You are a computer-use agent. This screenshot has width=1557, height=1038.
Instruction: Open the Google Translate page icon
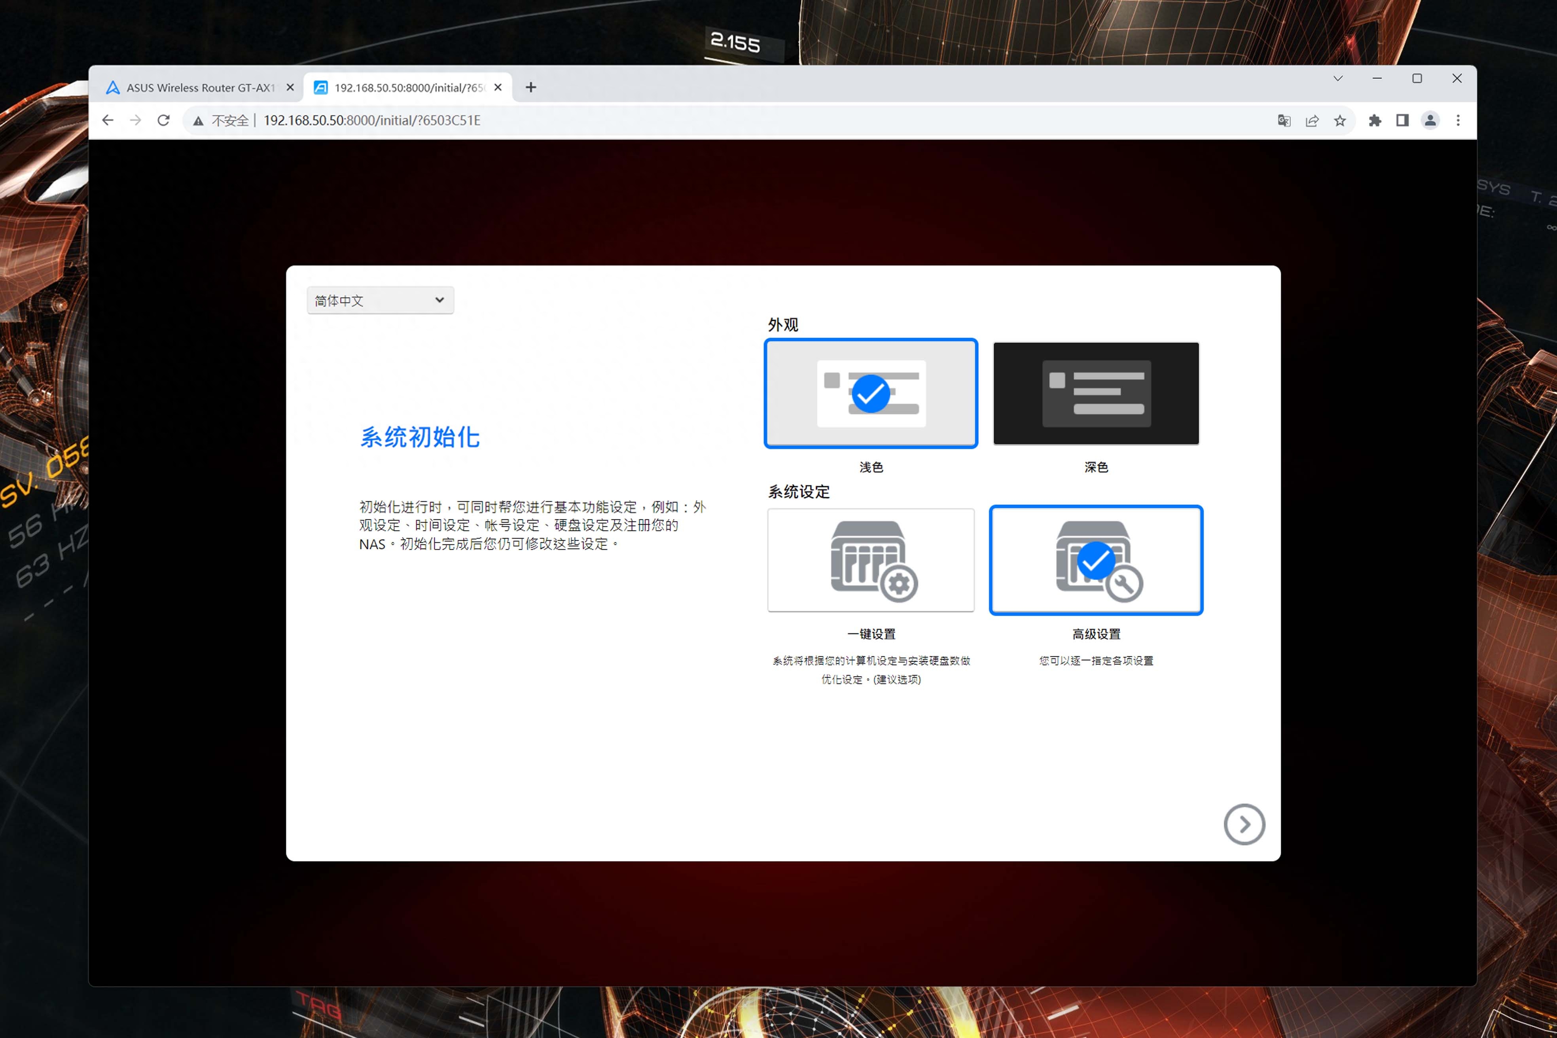(x=1284, y=121)
